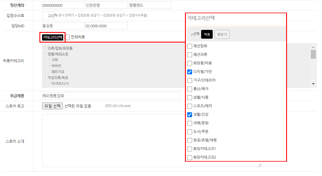Click the 적용 button in category popup
Viewport: 322px width, 176px height.
click(207, 34)
